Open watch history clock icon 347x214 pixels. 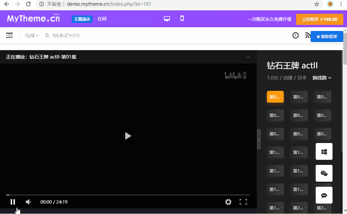tap(296, 35)
